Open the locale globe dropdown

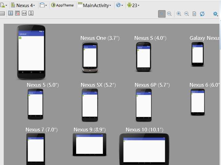[x=120, y=5]
